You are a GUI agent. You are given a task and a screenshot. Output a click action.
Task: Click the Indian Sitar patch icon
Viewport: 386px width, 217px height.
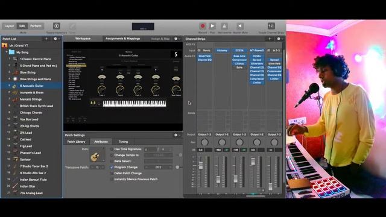click(15, 186)
